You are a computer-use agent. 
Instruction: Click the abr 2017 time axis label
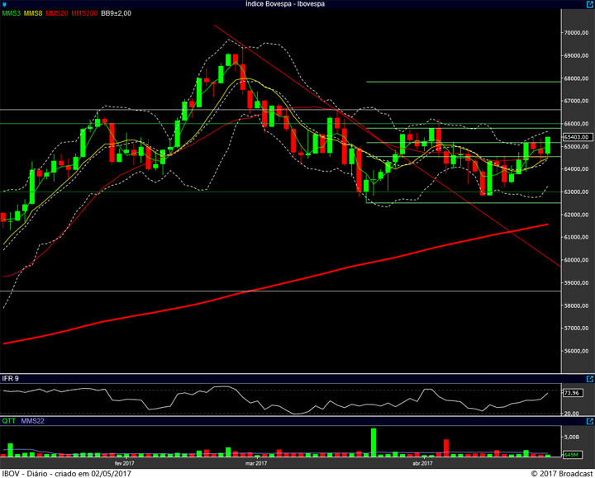421,464
